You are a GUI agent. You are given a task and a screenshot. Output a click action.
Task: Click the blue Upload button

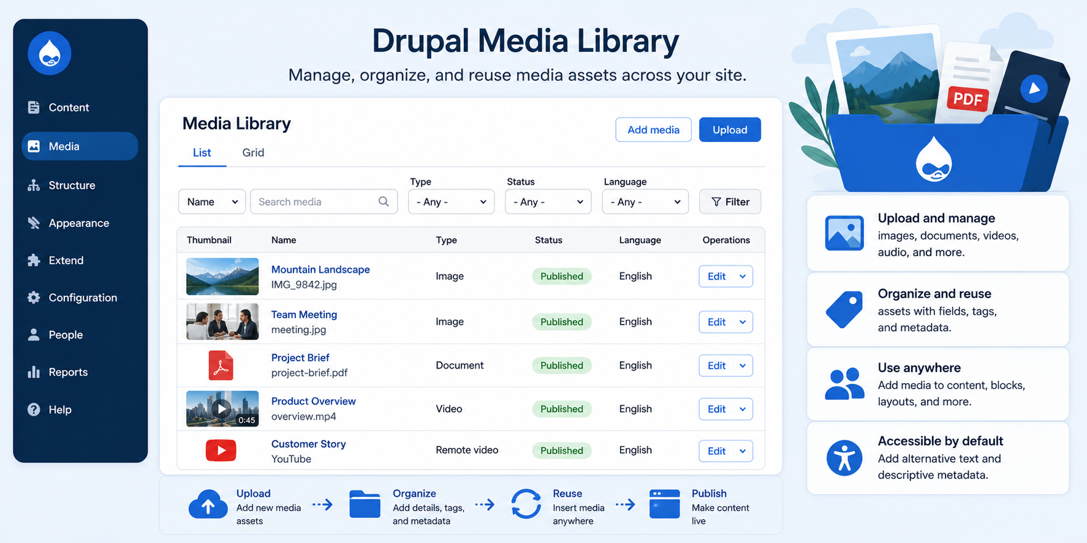click(x=730, y=130)
